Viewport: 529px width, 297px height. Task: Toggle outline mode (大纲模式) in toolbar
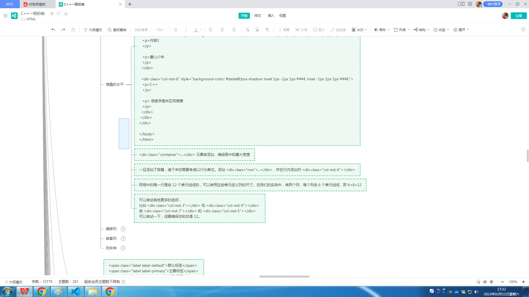coord(93,30)
